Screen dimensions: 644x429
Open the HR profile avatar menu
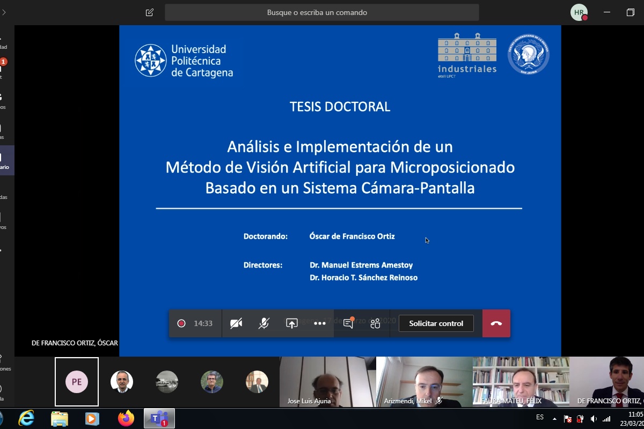(x=579, y=12)
